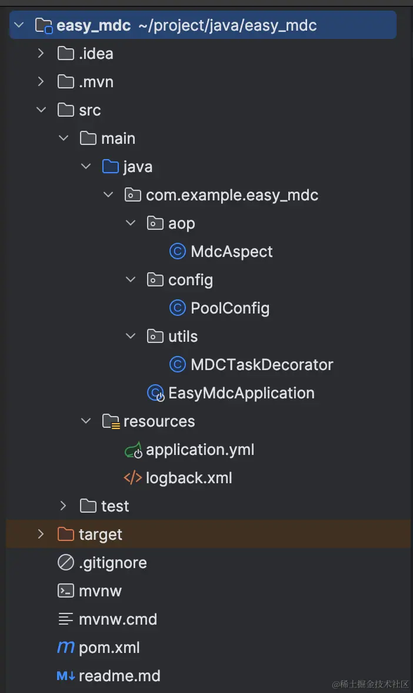
Task: Open the .gitignore file
Action: point(112,563)
